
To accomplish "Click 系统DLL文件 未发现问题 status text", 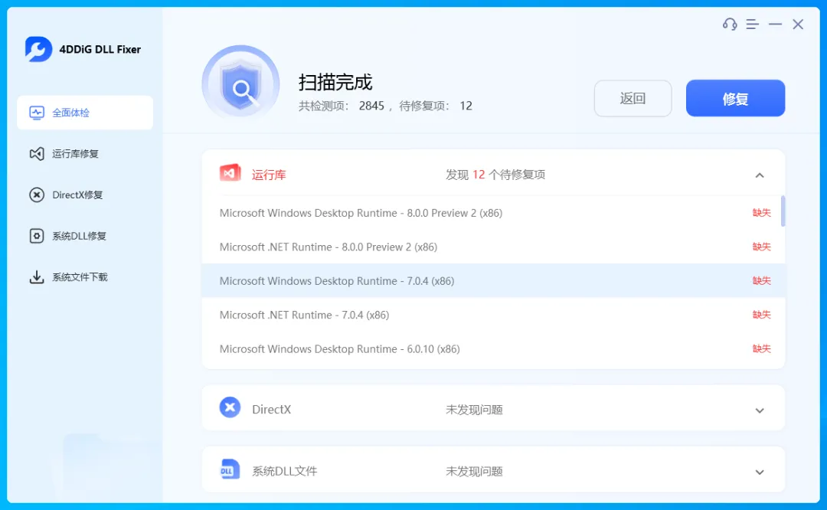I will pos(474,472).
